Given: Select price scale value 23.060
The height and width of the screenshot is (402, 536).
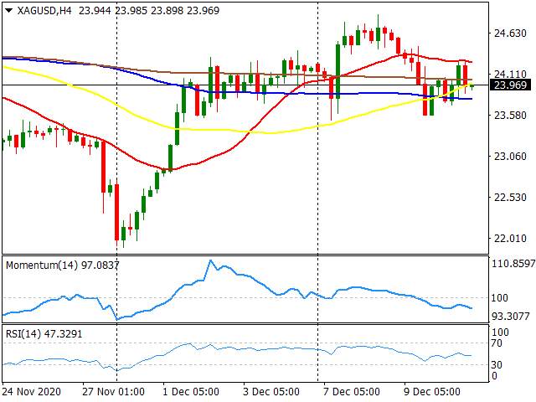Looking at the screenshot, I should tap(510, 157).
